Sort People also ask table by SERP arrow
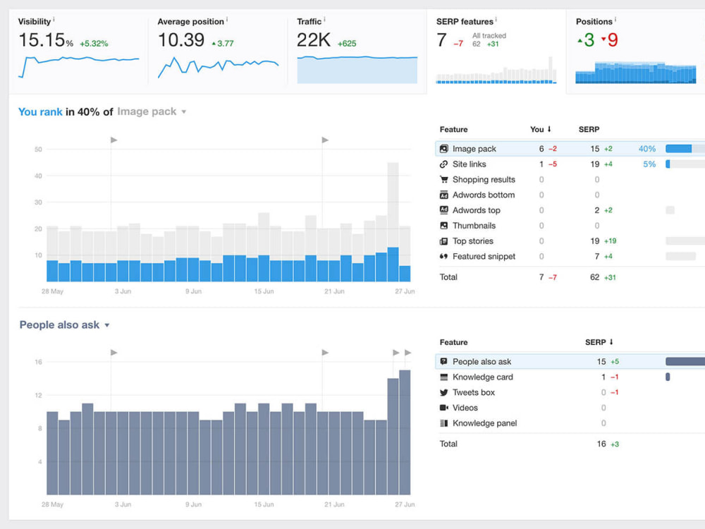705x529 pixels. pos(611,342)
